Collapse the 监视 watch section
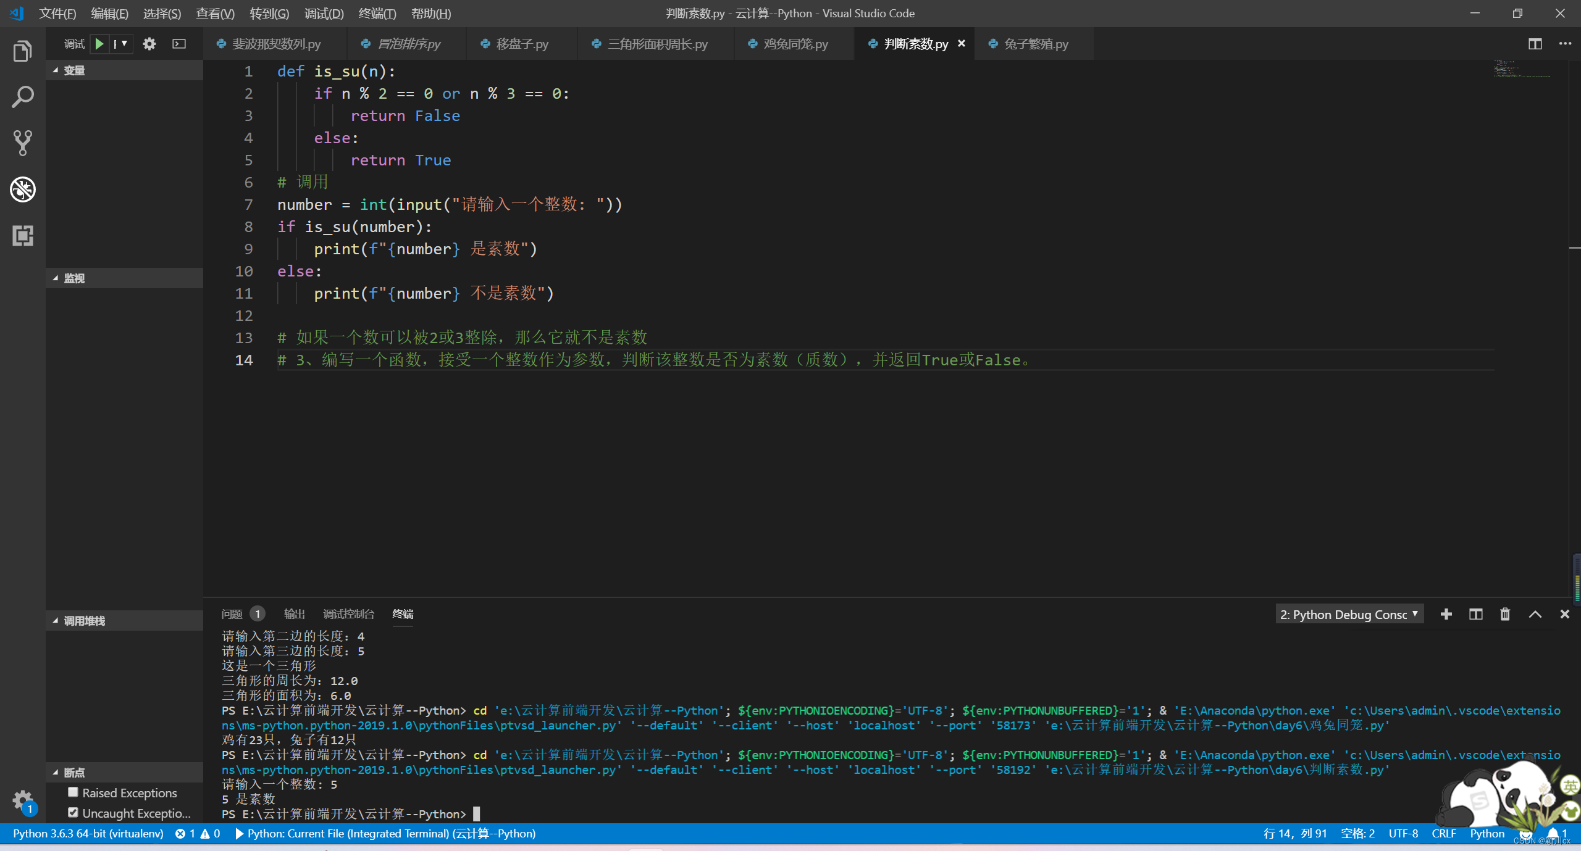Screen dimensions: 1581x851 [74, 278]
